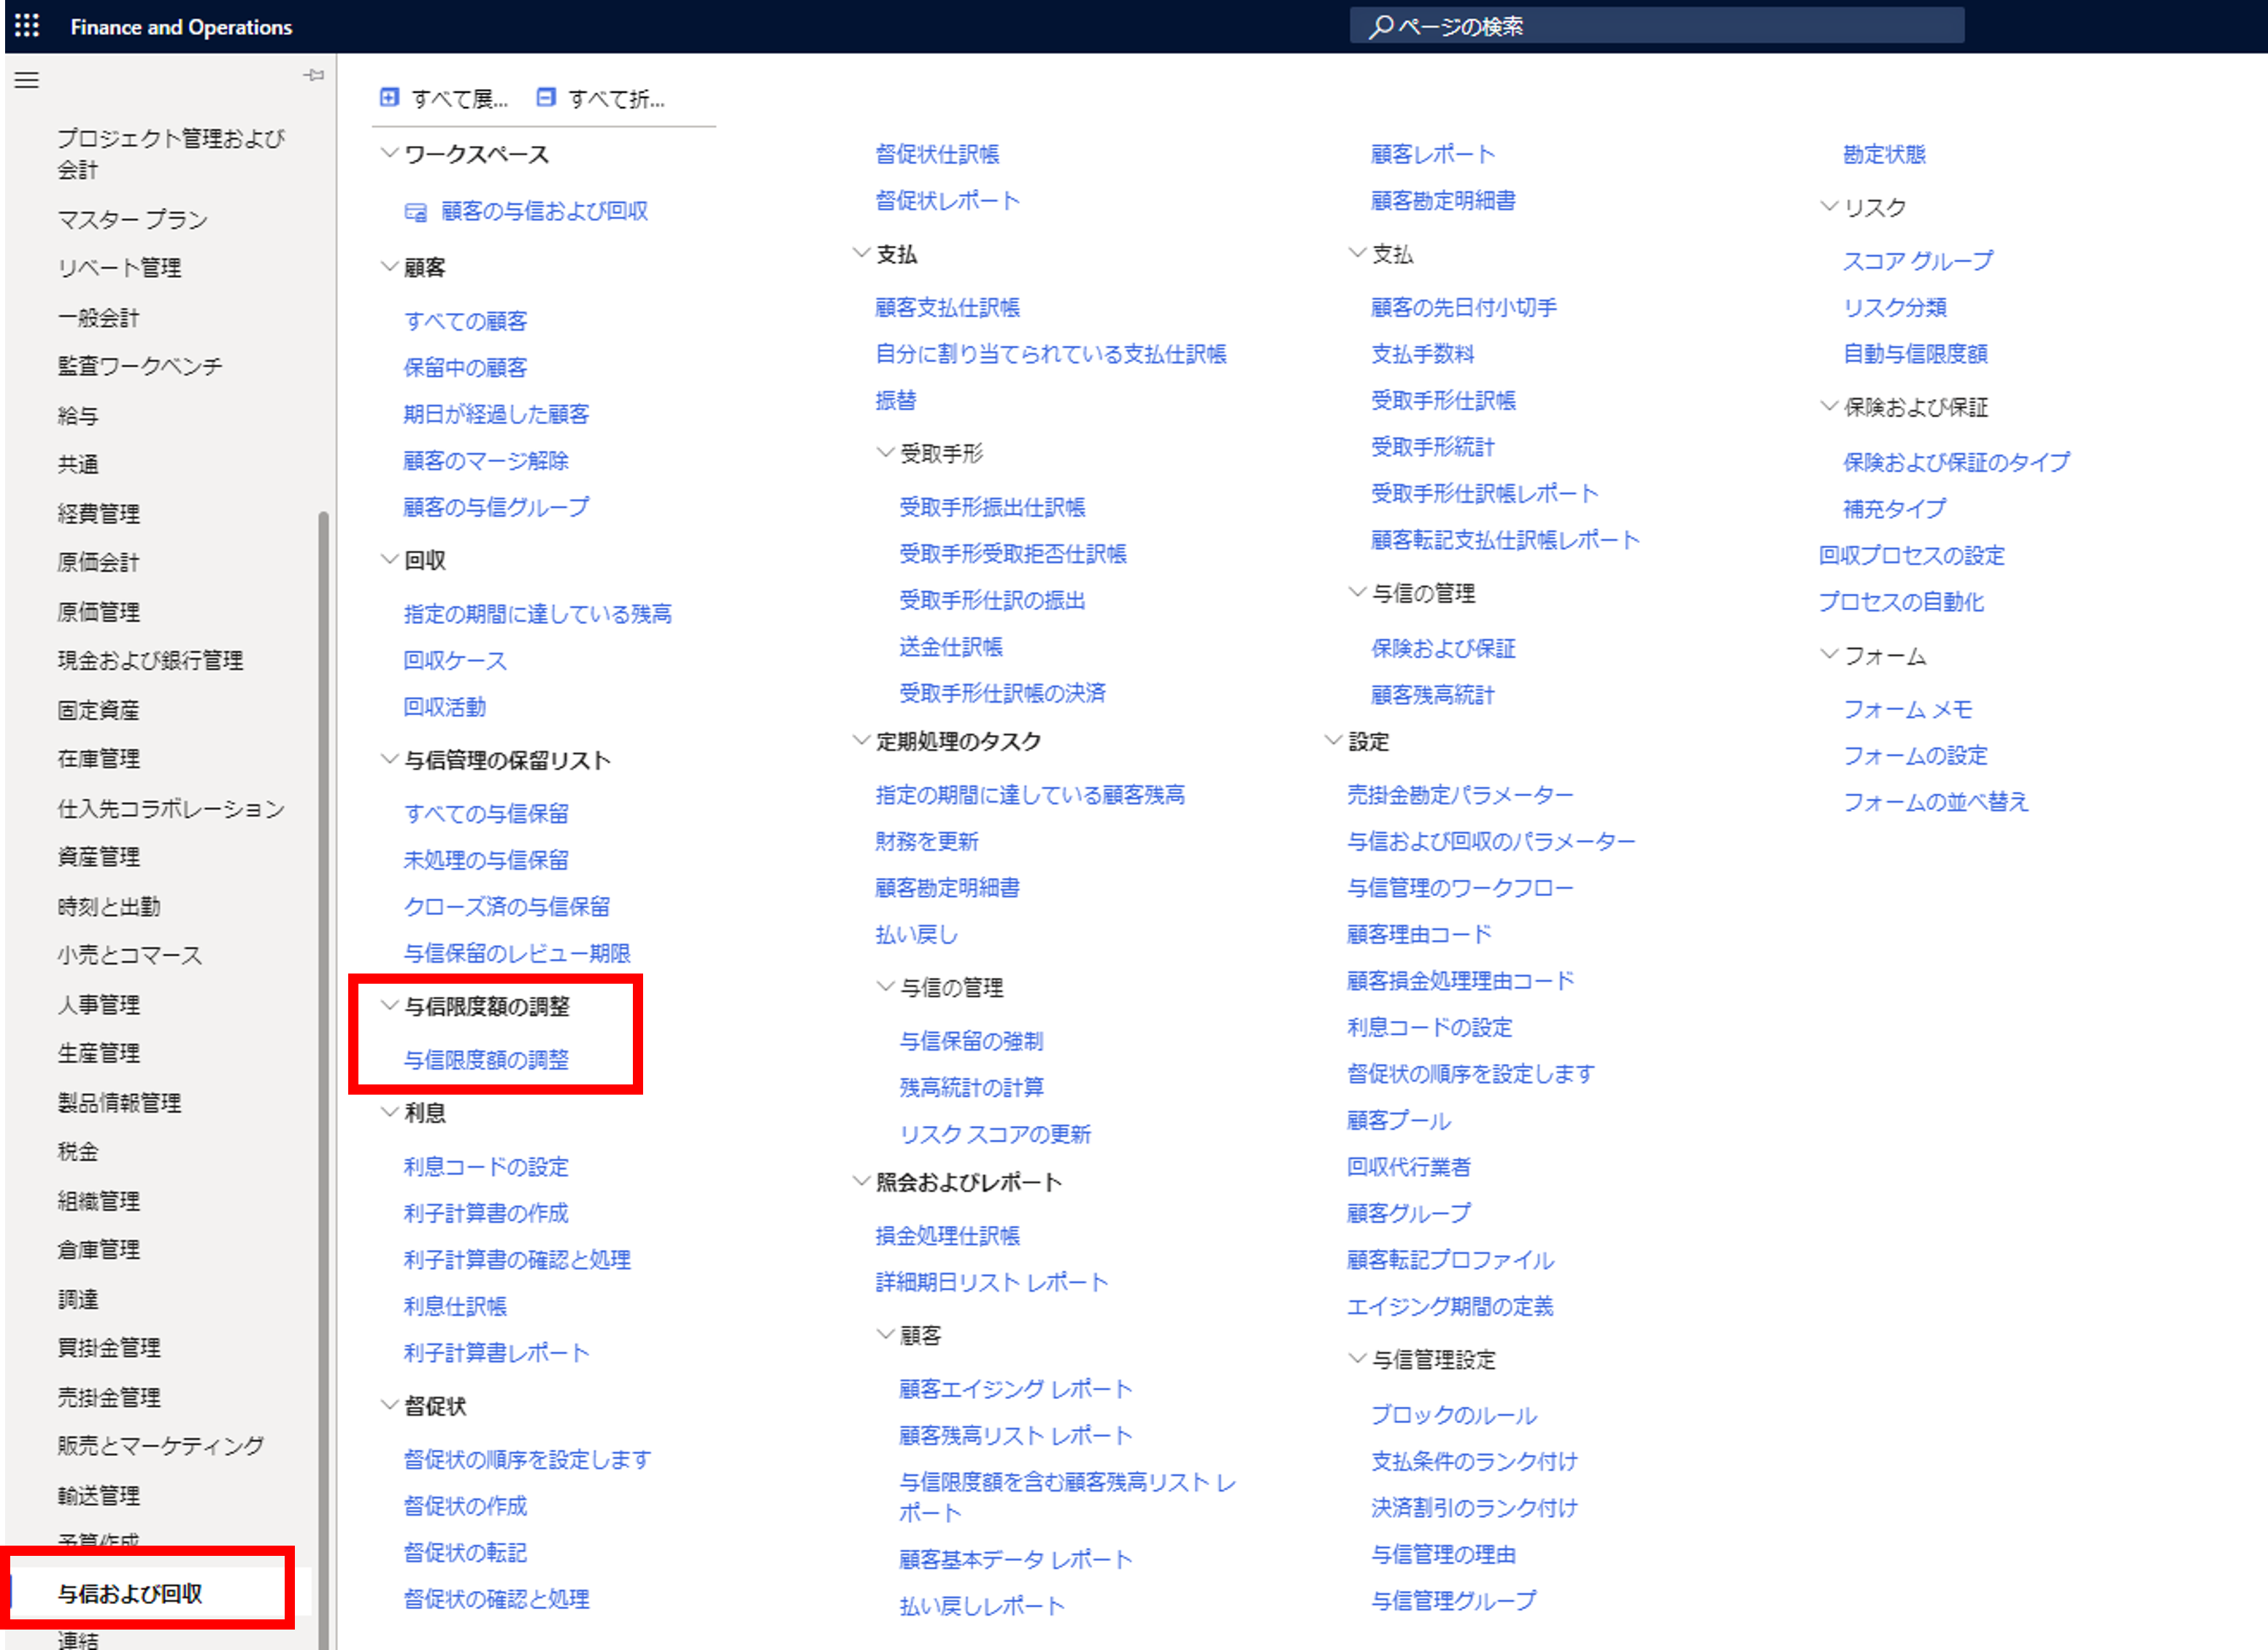Collapse the 利息 section
The height and width of the screenshot is (1650, 2268).
[x=390, y=1112]
